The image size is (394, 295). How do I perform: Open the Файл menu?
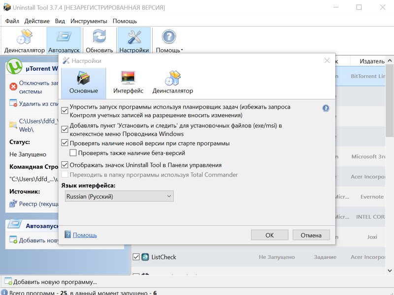[12, 21]
